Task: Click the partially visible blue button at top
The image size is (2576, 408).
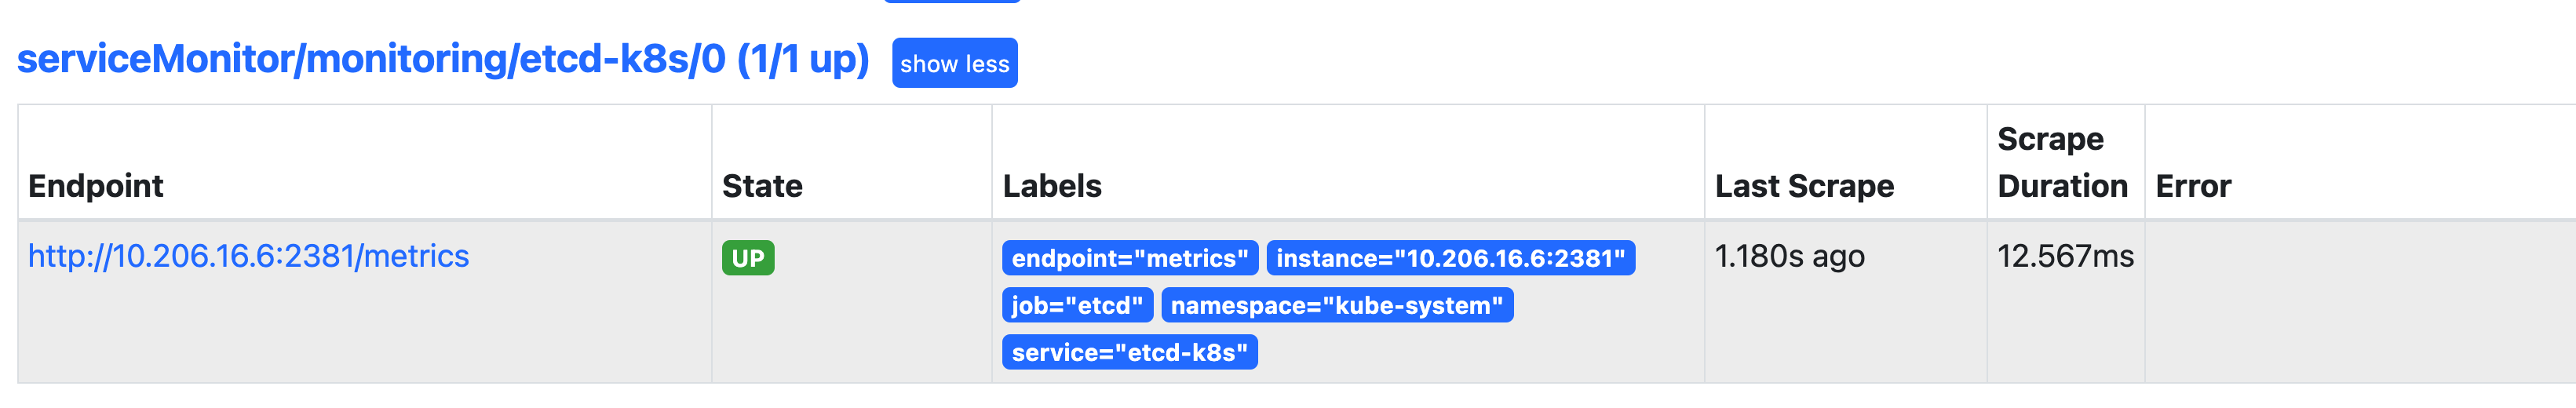Action: click(951, 1)
